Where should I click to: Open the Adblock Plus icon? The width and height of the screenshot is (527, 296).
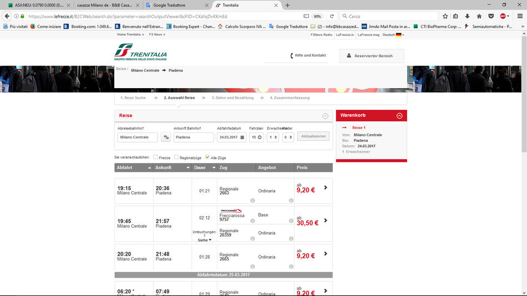pos(503,16)
